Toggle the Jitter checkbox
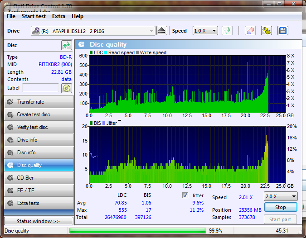The image size is (306, 238). 185,195
